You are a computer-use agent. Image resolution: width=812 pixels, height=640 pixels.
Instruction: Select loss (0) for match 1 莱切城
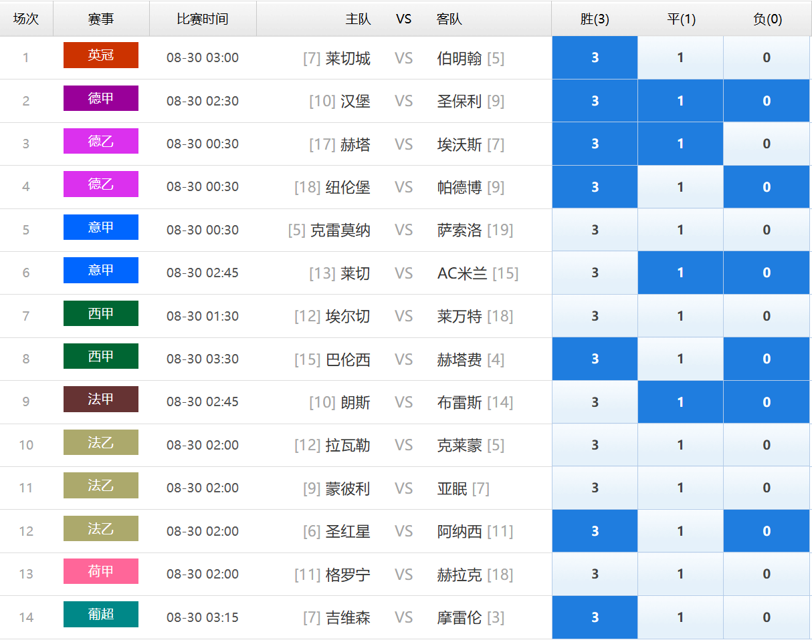point(767,57)
